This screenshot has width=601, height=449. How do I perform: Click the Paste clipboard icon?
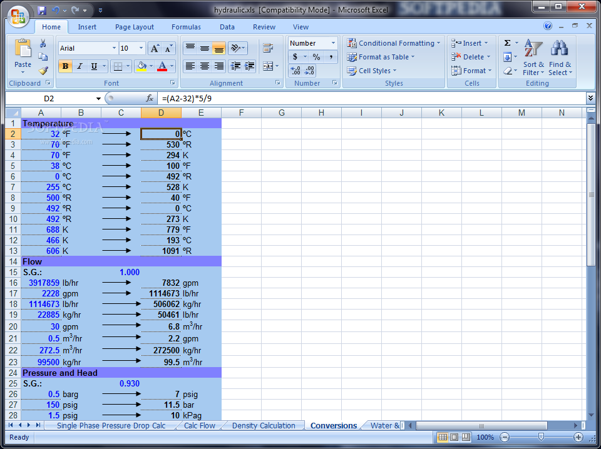point(23,49)
